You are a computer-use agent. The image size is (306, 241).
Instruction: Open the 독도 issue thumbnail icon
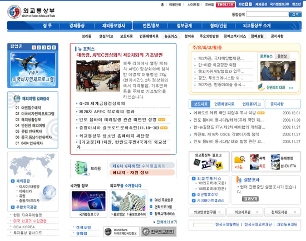[x=254, y=166]
